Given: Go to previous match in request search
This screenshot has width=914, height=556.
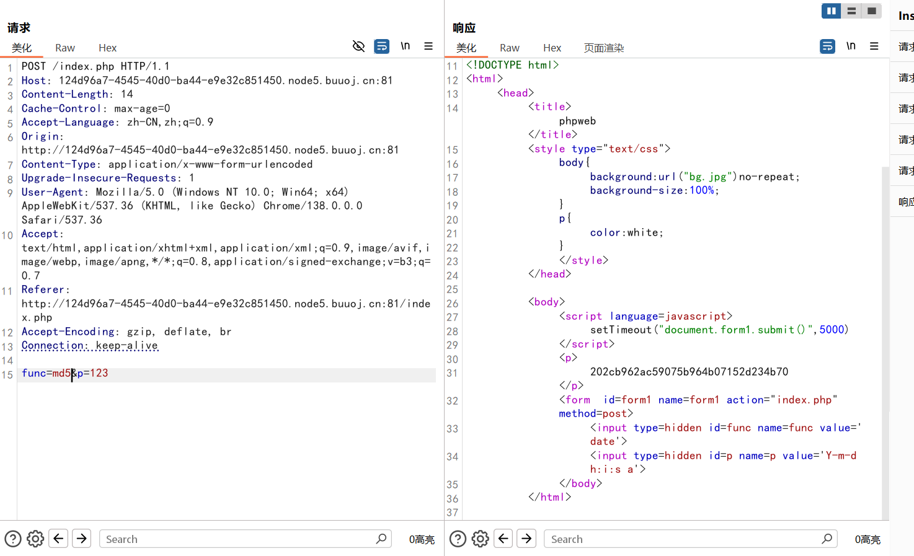Looking at the screenshot, I should 58,539.
